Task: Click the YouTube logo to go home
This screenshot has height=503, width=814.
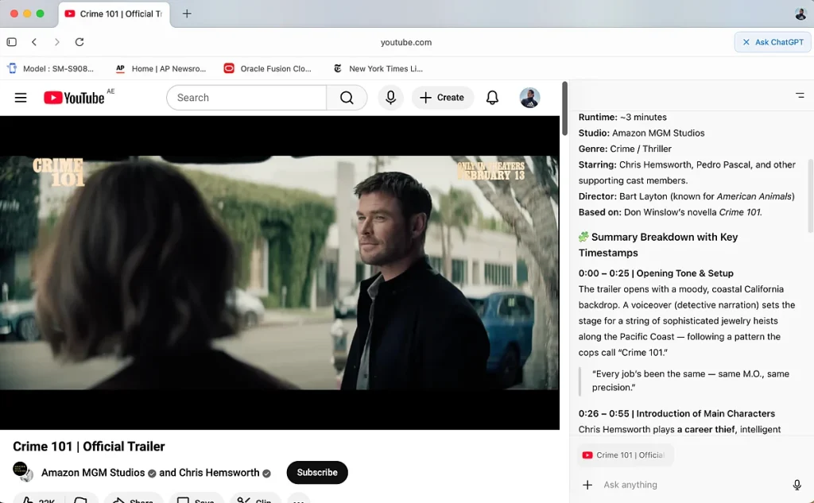Action: click(x=74, y=98)
